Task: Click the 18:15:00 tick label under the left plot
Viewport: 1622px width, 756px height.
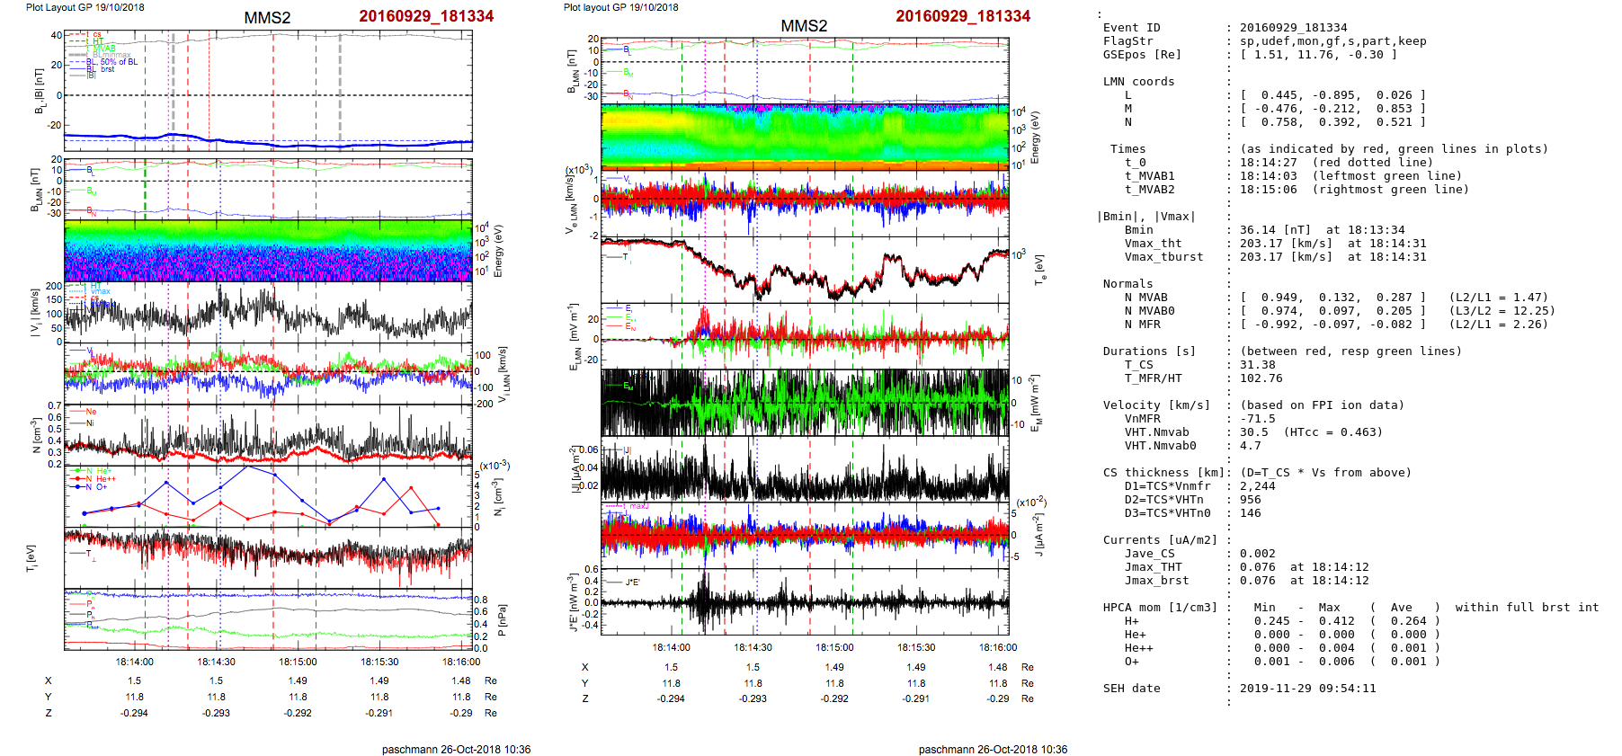Action: pos(298,662)
